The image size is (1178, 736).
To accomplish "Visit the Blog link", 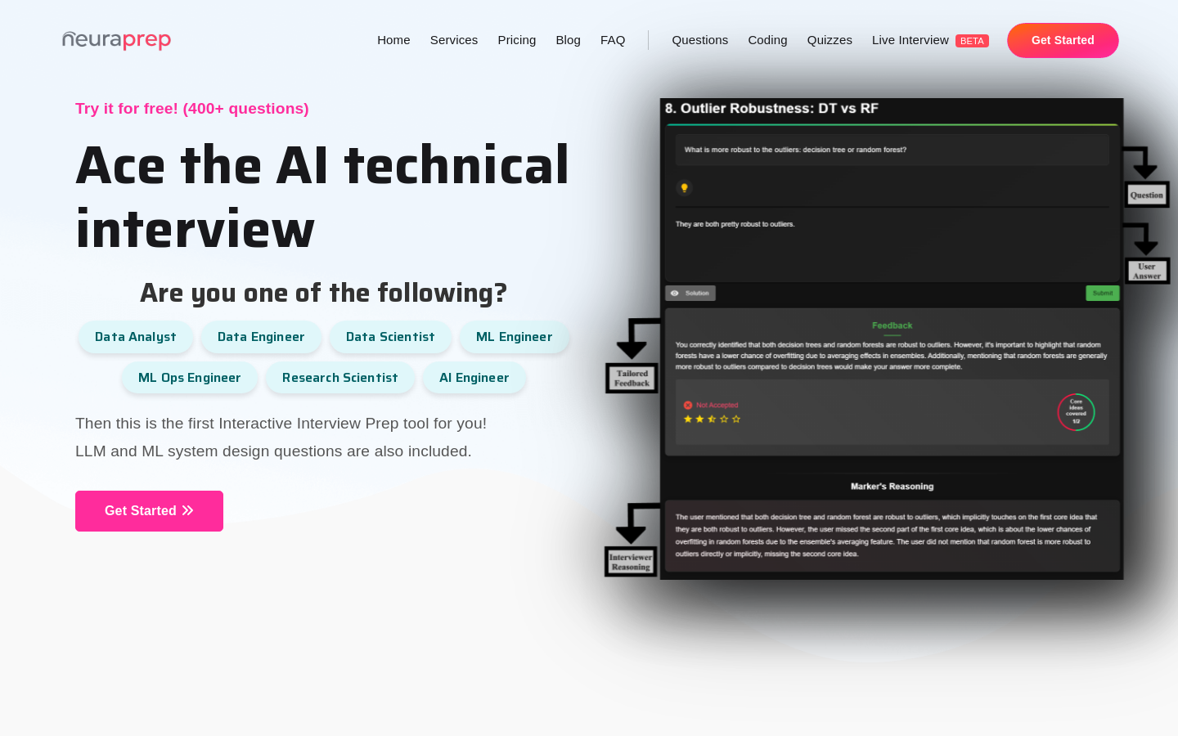I will (x=568, y=40).
